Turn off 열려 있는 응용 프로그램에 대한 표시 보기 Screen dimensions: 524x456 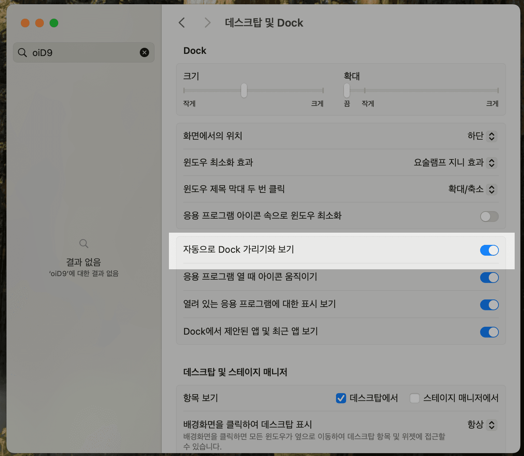point(489,305)
